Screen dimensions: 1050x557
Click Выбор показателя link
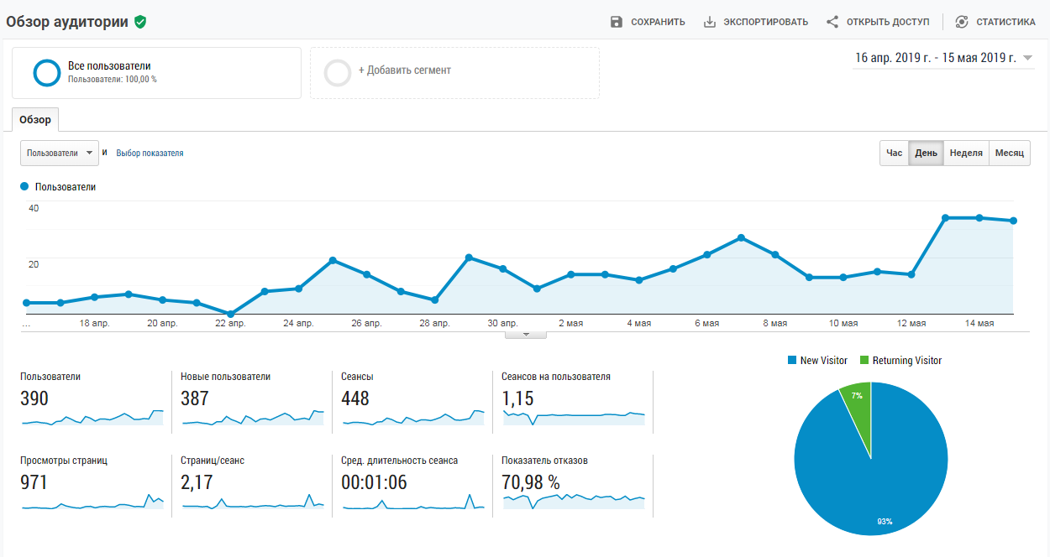coord(150,154)
